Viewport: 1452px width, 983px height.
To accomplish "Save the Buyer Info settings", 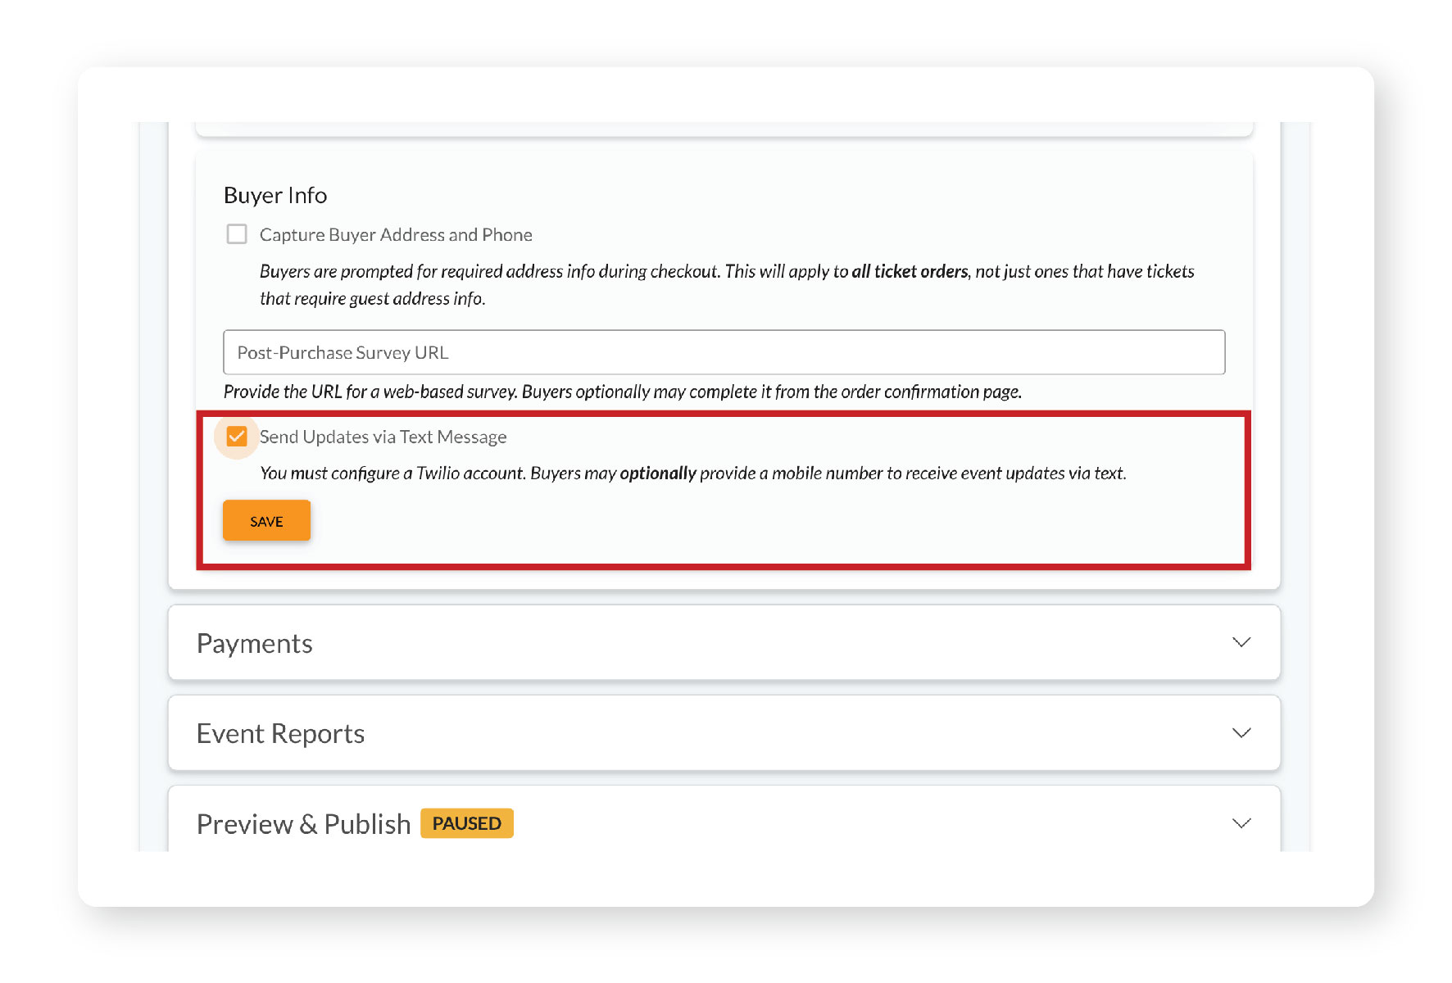I will coord(266,521).
